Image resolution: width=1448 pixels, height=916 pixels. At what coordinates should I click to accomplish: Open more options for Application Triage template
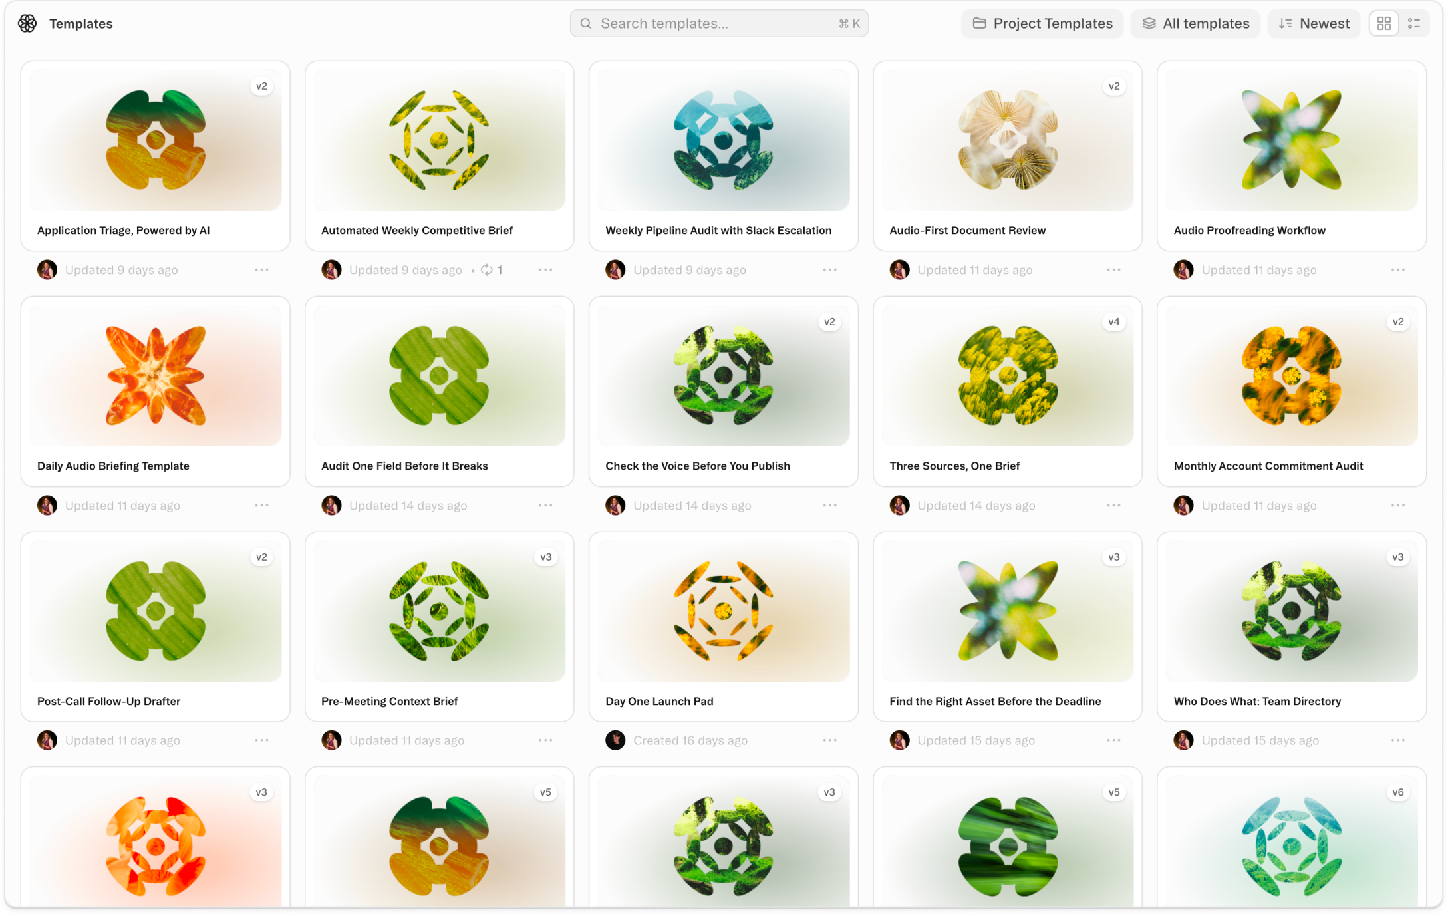[261, 270]
